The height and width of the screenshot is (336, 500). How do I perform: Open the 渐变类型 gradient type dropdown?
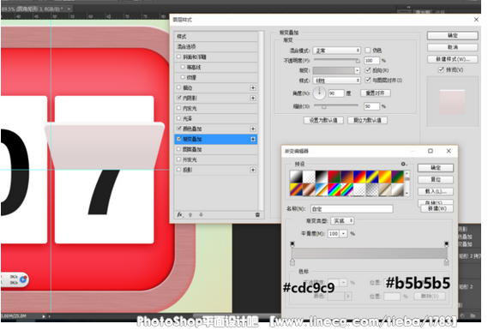(342, 220)
